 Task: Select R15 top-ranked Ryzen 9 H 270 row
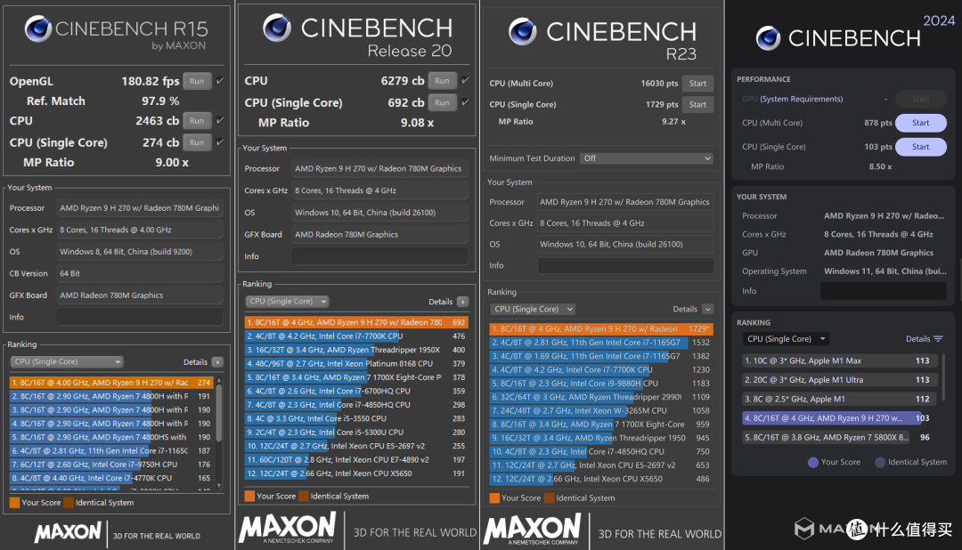(x=111, y=382)
